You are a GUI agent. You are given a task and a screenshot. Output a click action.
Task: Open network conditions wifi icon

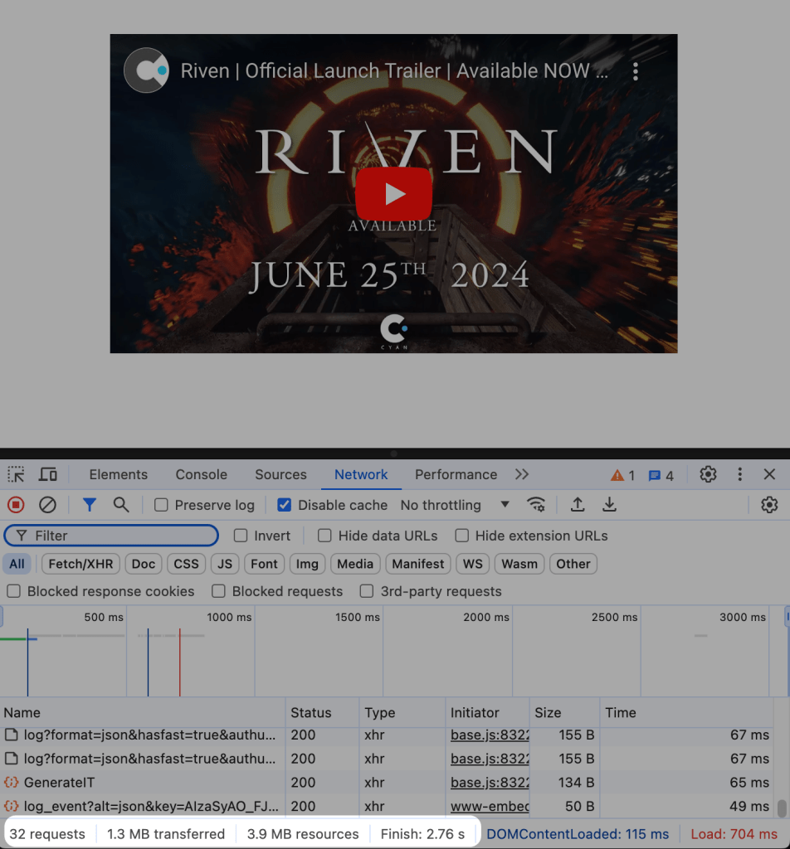537,504
